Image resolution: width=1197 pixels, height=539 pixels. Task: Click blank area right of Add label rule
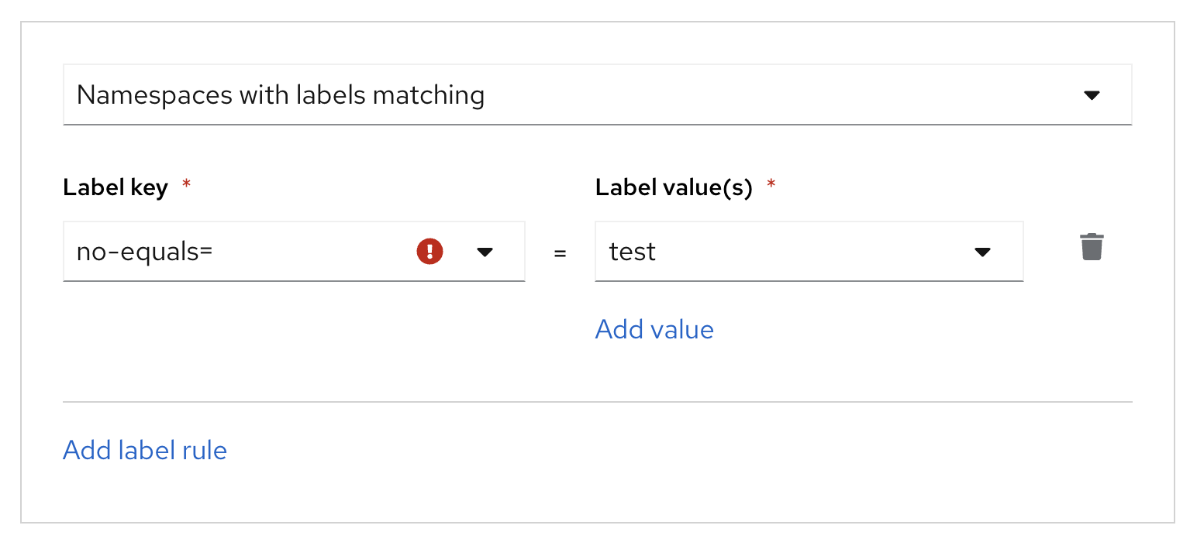[x=620, y=450]
